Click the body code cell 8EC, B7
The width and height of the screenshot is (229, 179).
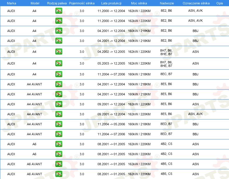tap(166, 74)
